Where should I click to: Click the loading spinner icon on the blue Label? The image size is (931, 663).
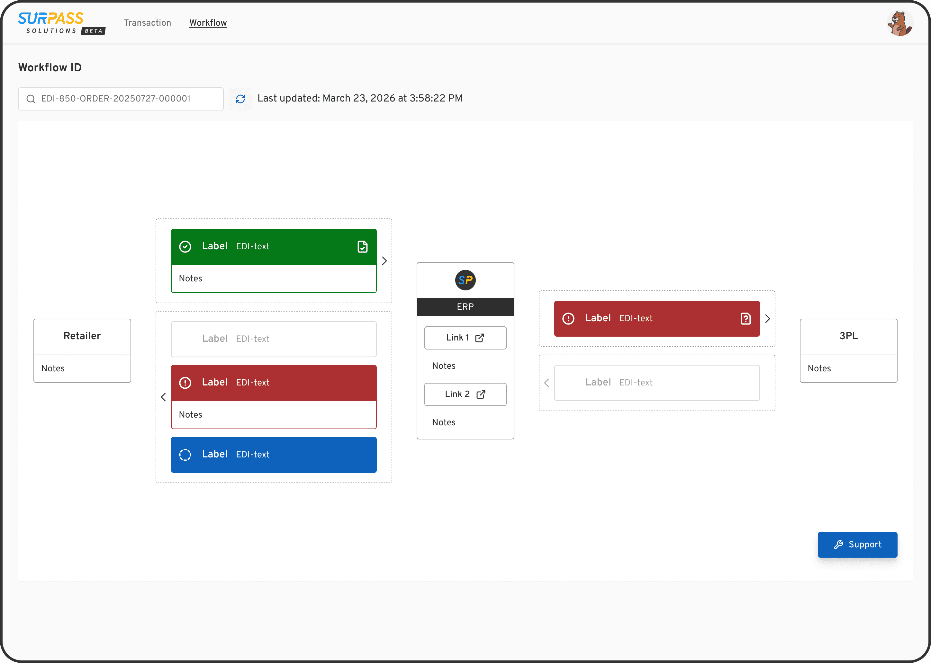tap(185, 455)
